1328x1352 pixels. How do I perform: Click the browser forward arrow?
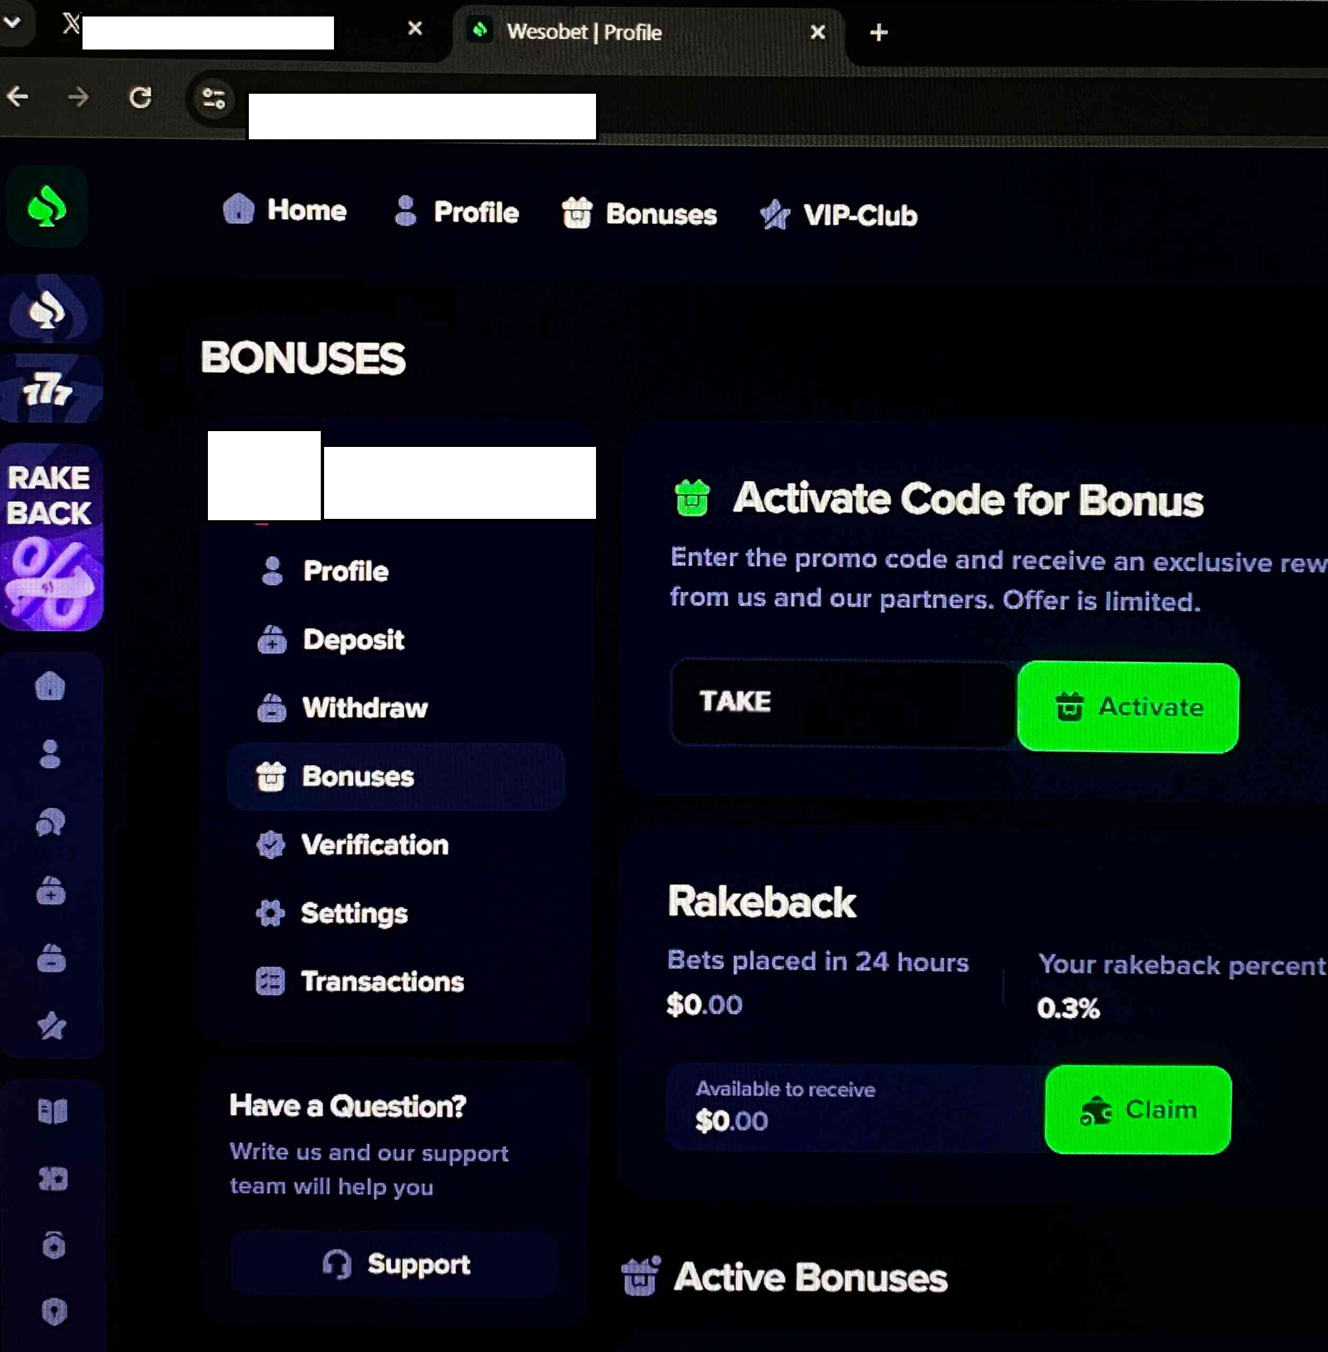coord(78,96)
